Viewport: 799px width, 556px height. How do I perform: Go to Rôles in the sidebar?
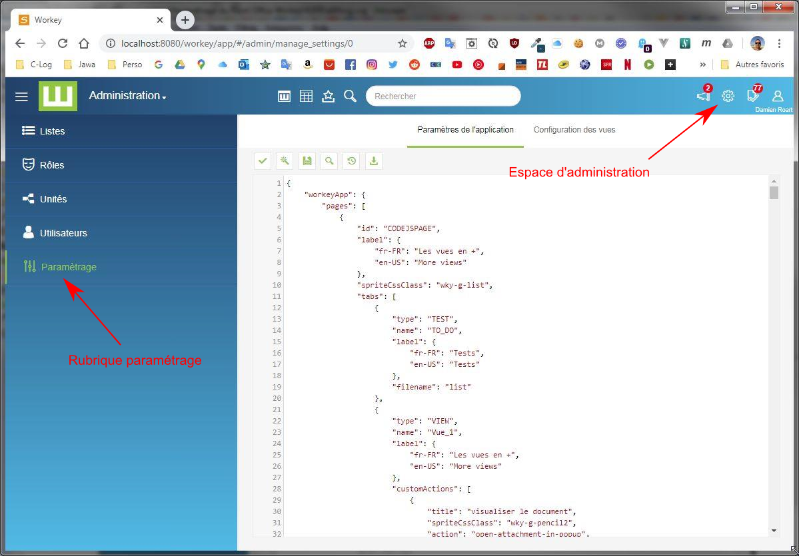coord(52,165)
